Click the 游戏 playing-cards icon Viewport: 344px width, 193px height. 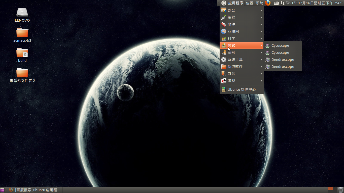(224, 81)
